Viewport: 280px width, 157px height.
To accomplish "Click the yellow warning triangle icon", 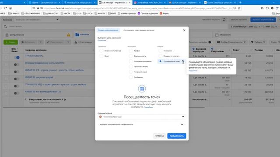I will 68,35.
